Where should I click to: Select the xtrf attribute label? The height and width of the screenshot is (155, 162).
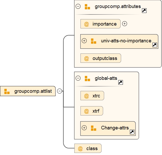point(96,111)
